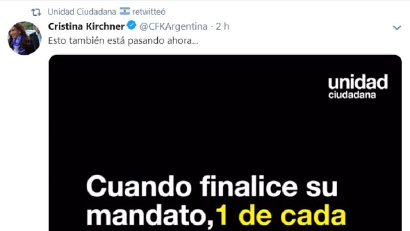
Task: Click the blue verified badge
Action: click(132, 26)
